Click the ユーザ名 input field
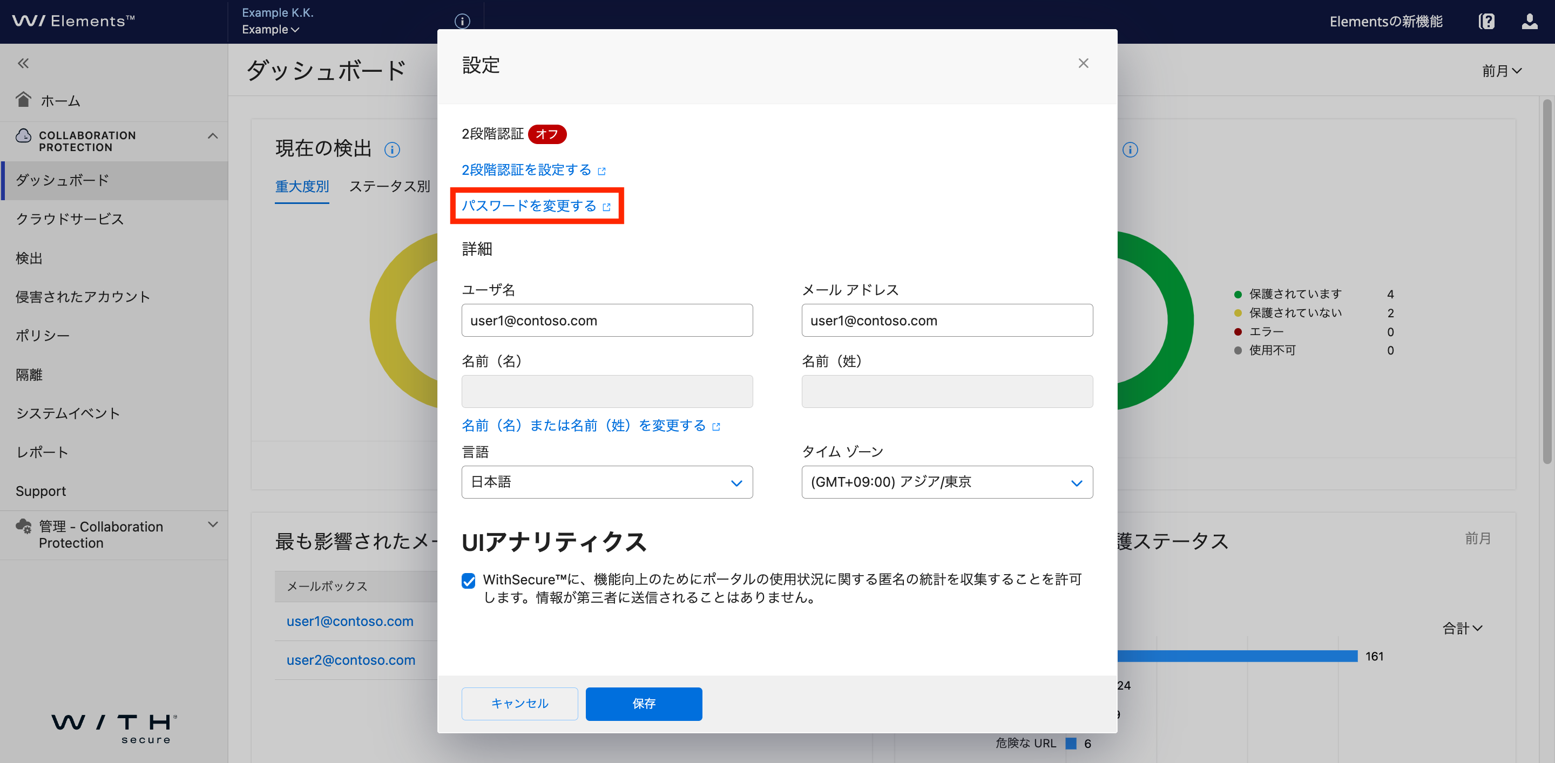The width and height of the screenshot is (1555, 763). click(x=607, y=321)
